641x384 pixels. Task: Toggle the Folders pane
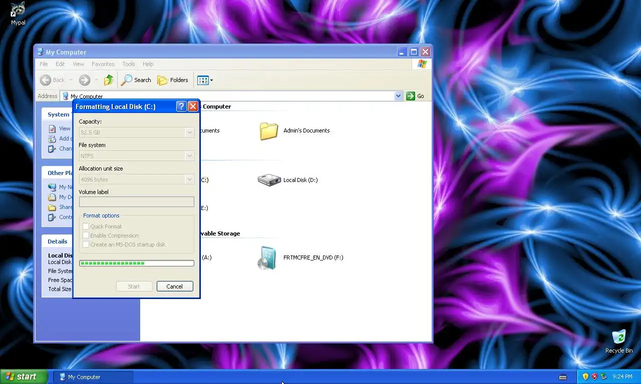(173, 80)
